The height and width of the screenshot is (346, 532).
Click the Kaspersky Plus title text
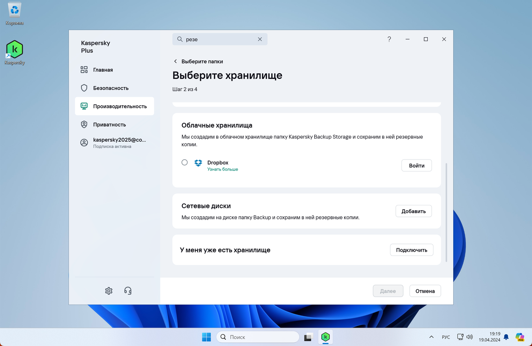point(95,47)
